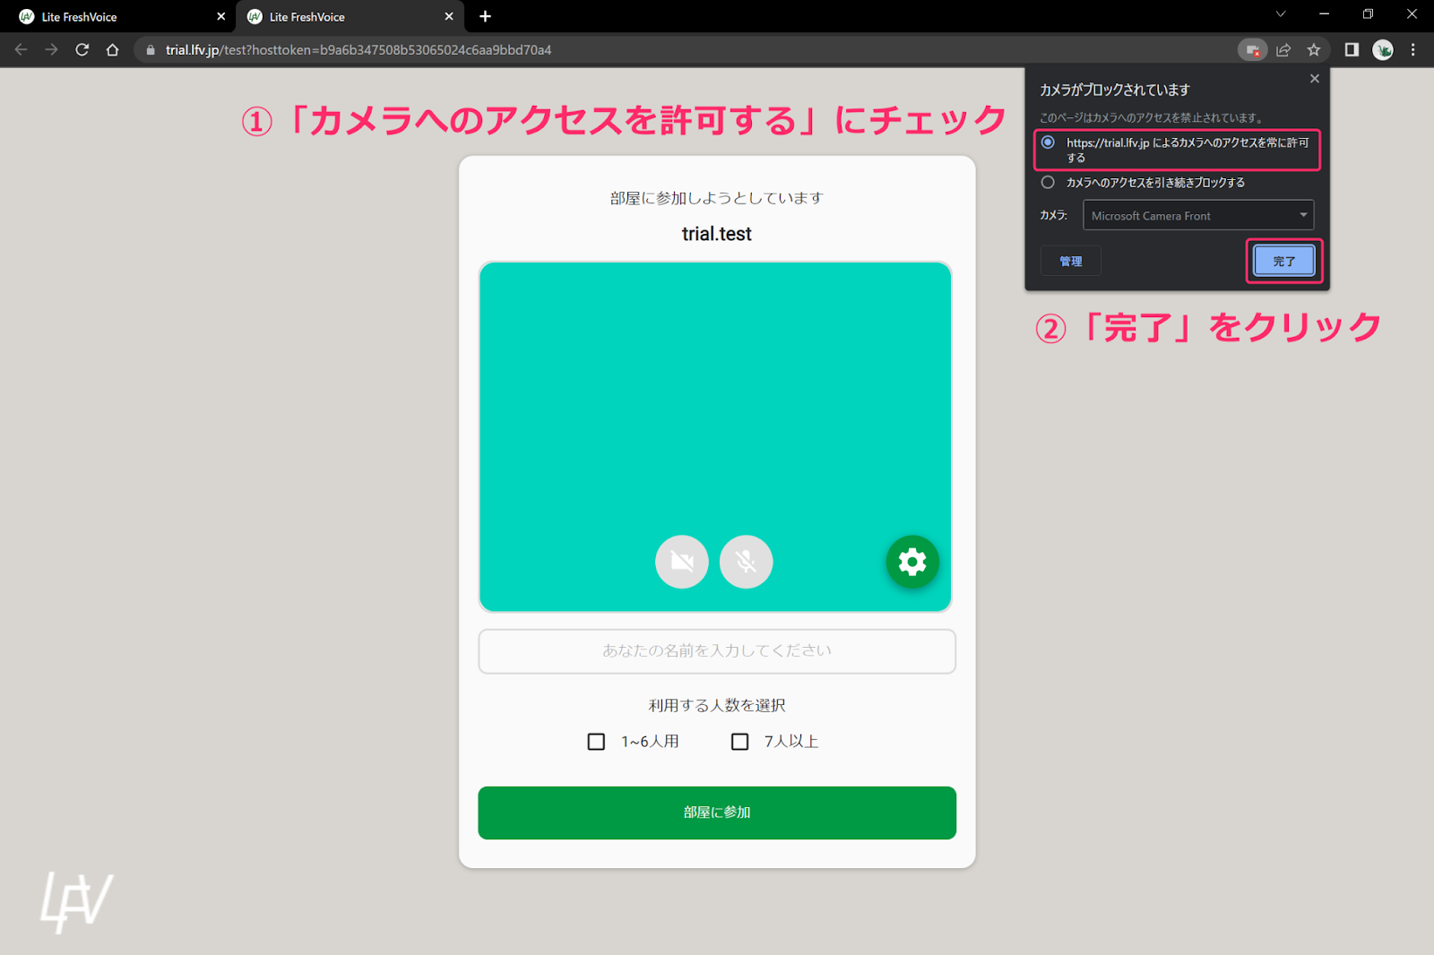Navigate forward in browser history
1434x955 pixels.
coord(51,50)
